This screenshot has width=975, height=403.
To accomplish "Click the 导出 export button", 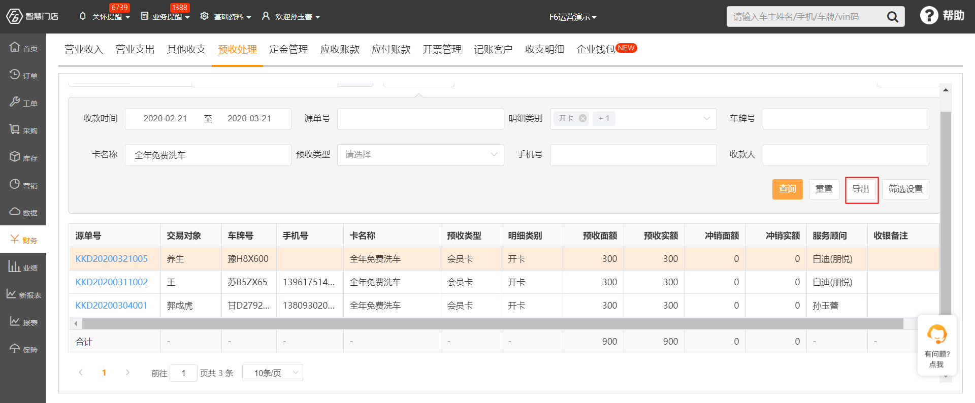I will pos(861,189).
